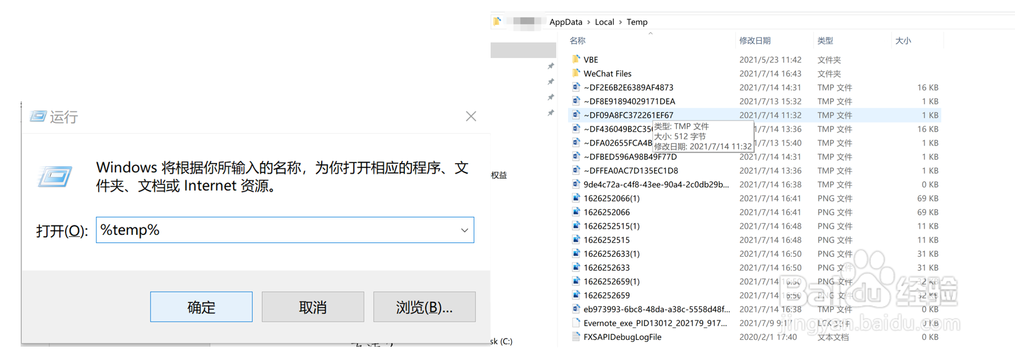This screenshot has width=1015, height=358.
Task: Open the 打开 combo box dropdown arrow
Action: coord(464,230)
